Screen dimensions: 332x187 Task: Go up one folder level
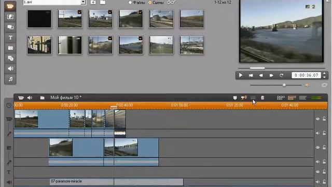pos(93,2)
